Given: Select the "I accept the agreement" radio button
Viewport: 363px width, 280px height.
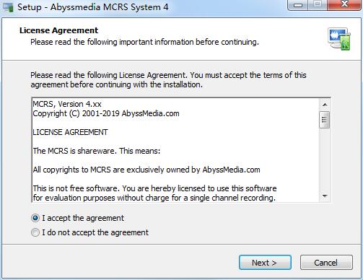Looking at the screenshot, I should (35, 218).
